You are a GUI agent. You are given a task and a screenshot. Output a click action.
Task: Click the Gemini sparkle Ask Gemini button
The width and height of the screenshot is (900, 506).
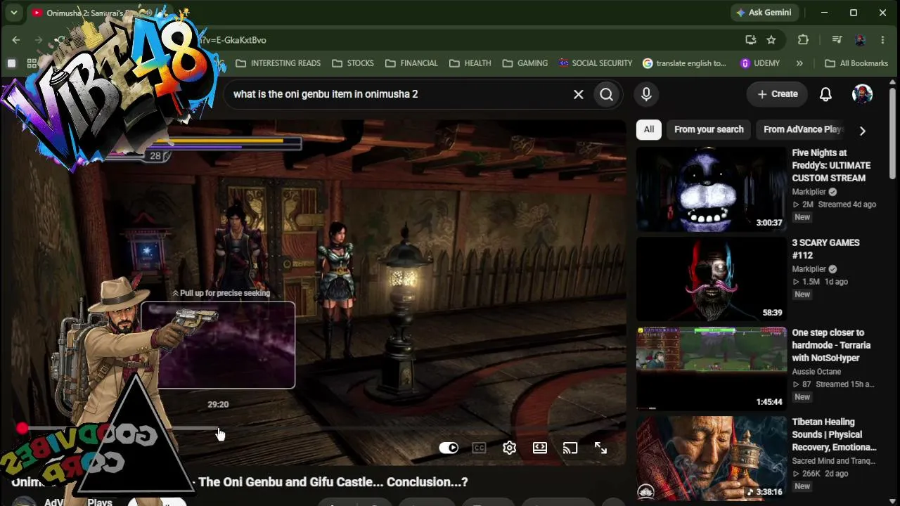pos(764,13)
